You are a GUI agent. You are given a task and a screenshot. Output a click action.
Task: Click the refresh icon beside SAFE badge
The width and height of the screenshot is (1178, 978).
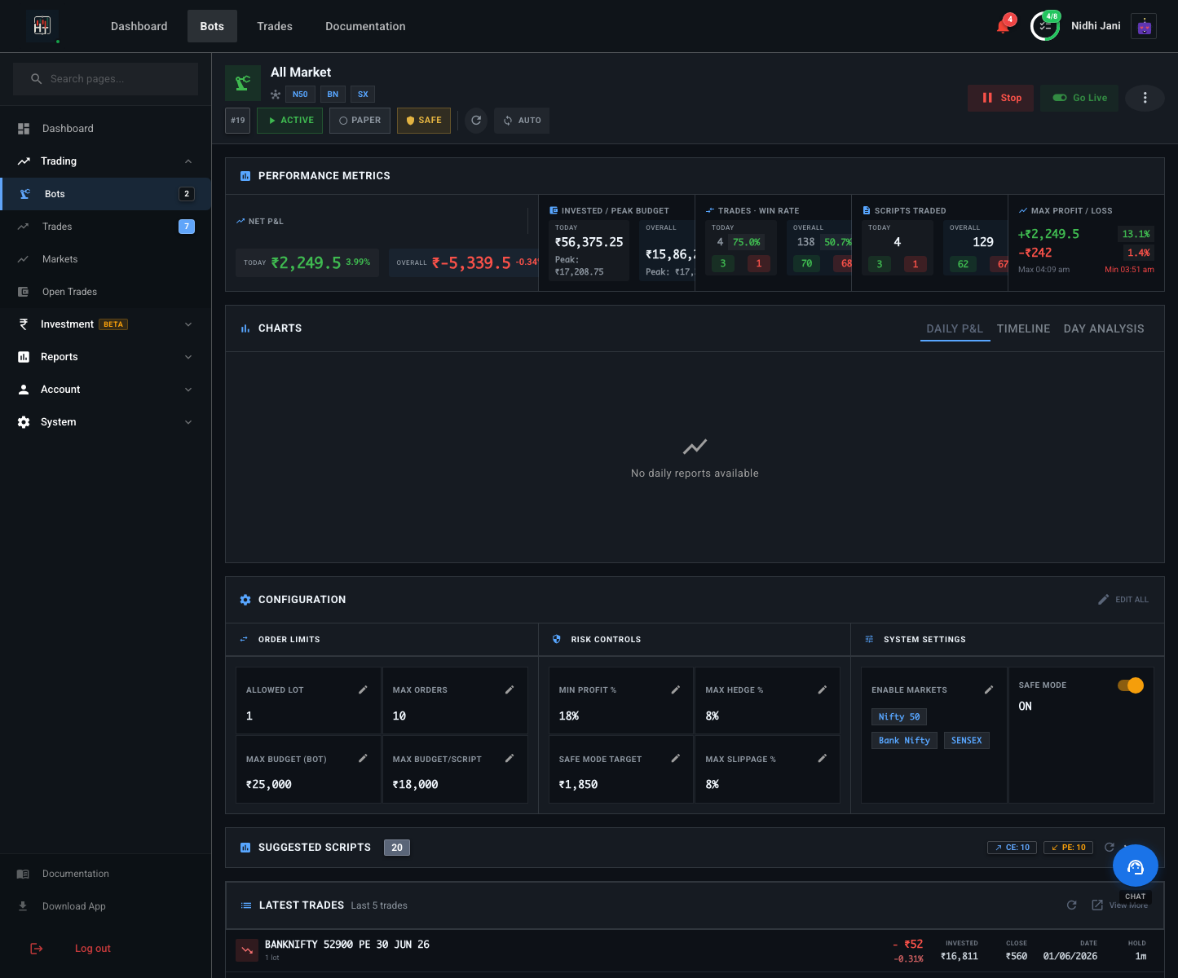click(x=476, y=120)
